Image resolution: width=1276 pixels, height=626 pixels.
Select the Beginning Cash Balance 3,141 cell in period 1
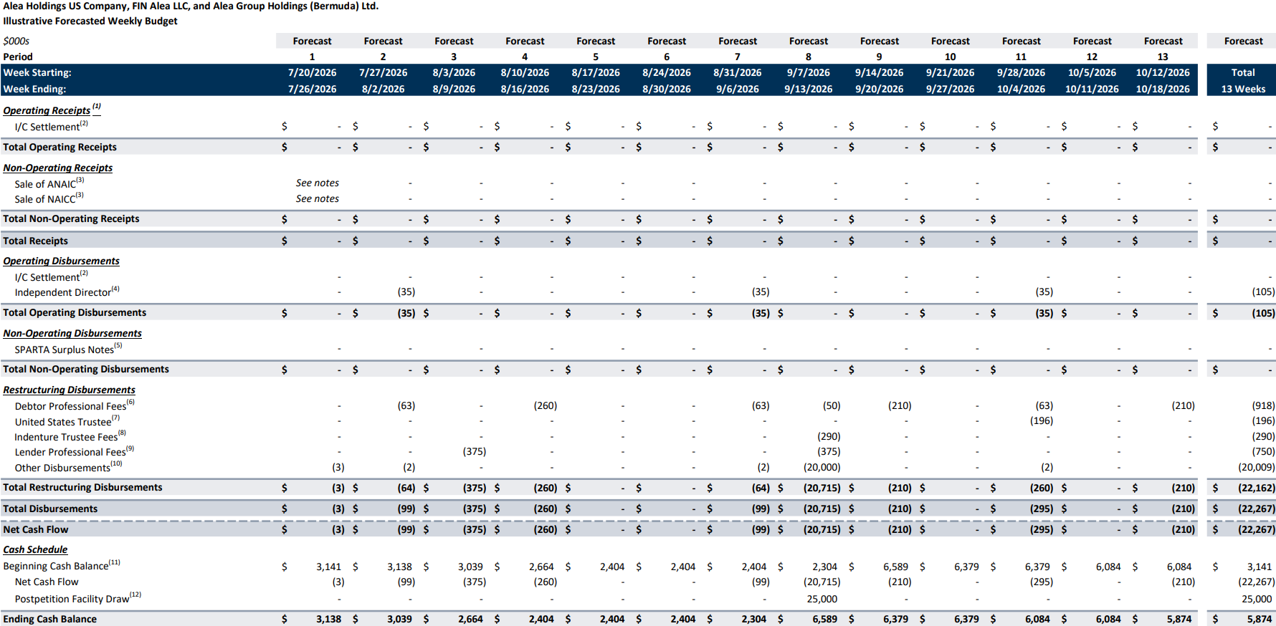click(x=328, y=567)
